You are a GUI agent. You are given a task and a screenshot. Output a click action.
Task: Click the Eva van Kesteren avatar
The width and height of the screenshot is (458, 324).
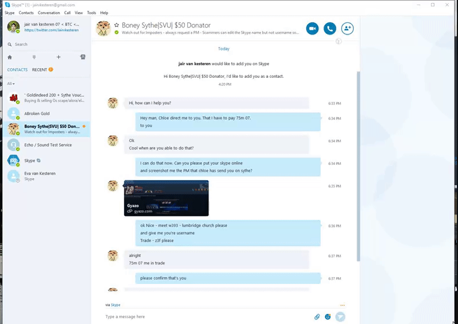pos(13,176)
